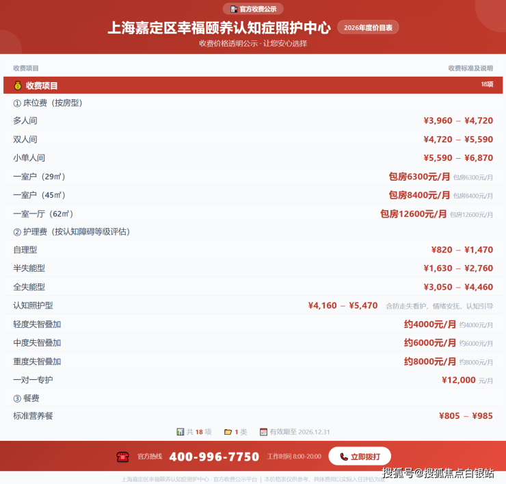Image resolution: width=506 pixels, height=484 pixels.
Task: Click the 有效期至 2026.12.31 text
Action: [x=299, y=432]
